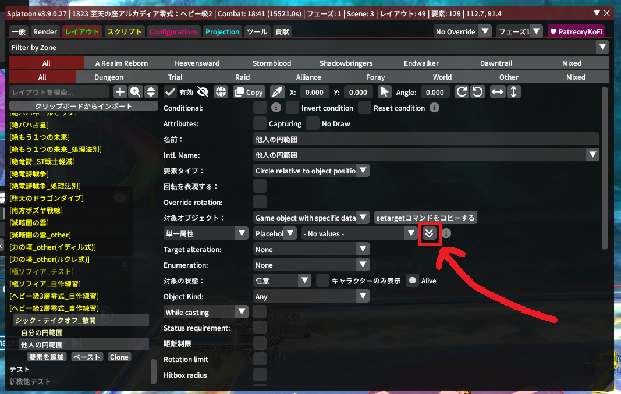Click the crossed-out eye icon in toolbar
The image size is (621, 394).
click(x=203, y=92)
